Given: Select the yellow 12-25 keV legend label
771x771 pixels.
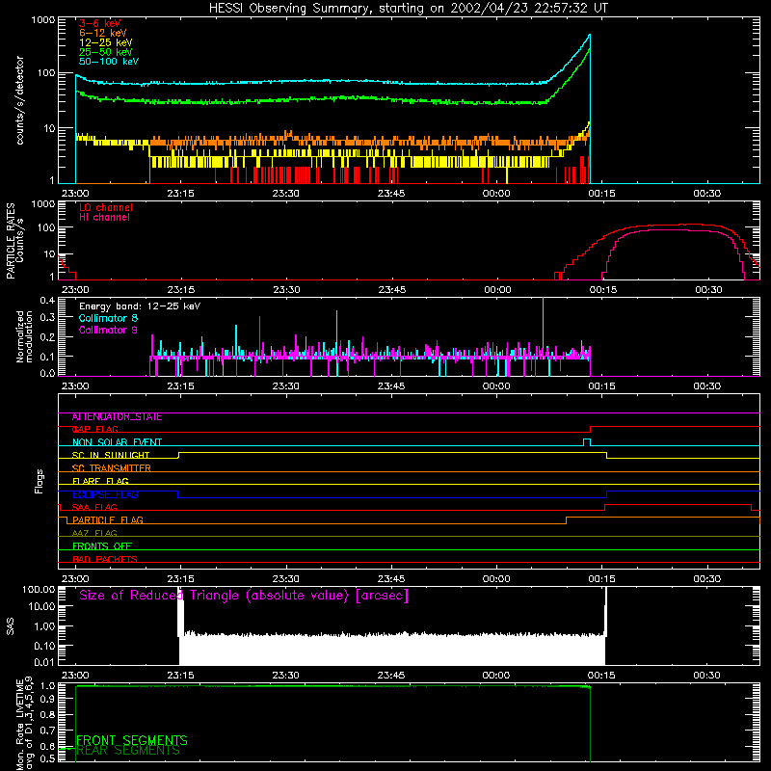Looking at the screenshot, I should [106, 42].
